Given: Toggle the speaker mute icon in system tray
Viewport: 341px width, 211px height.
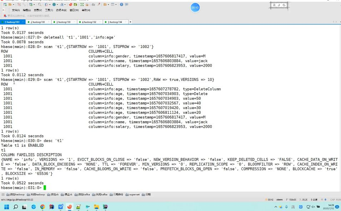Looking at the screenshot, I should [313, 207].
